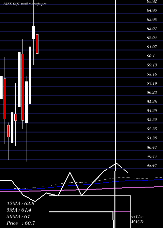Click the 61.07 price axis label

152,47
